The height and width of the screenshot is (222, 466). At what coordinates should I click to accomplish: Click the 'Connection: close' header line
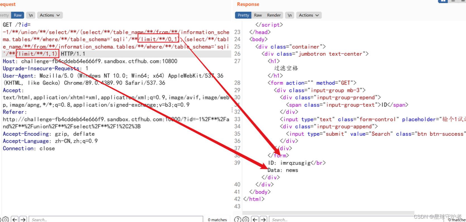29,148
